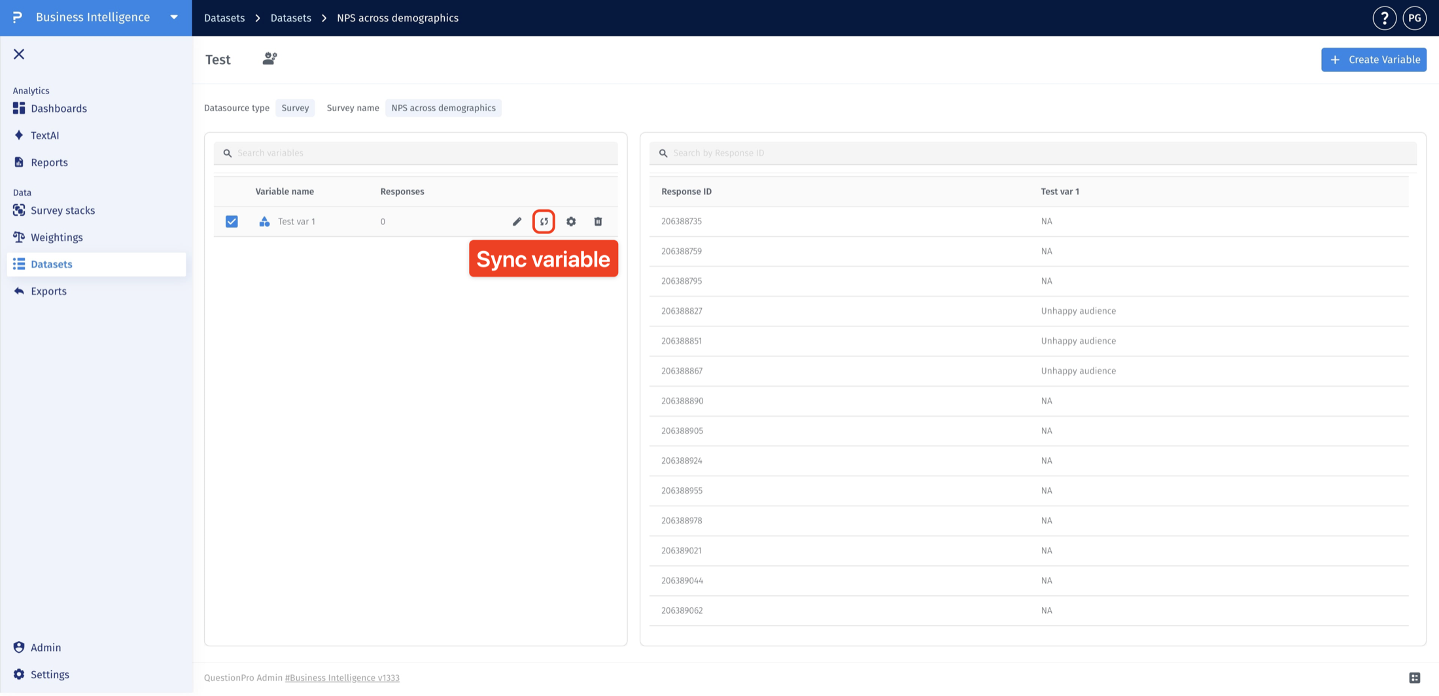Expand the Business Intelligence dropdown
1439x696 pixels.
[174, 18]
